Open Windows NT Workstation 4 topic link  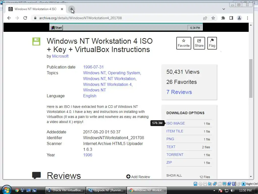(107, 84)
